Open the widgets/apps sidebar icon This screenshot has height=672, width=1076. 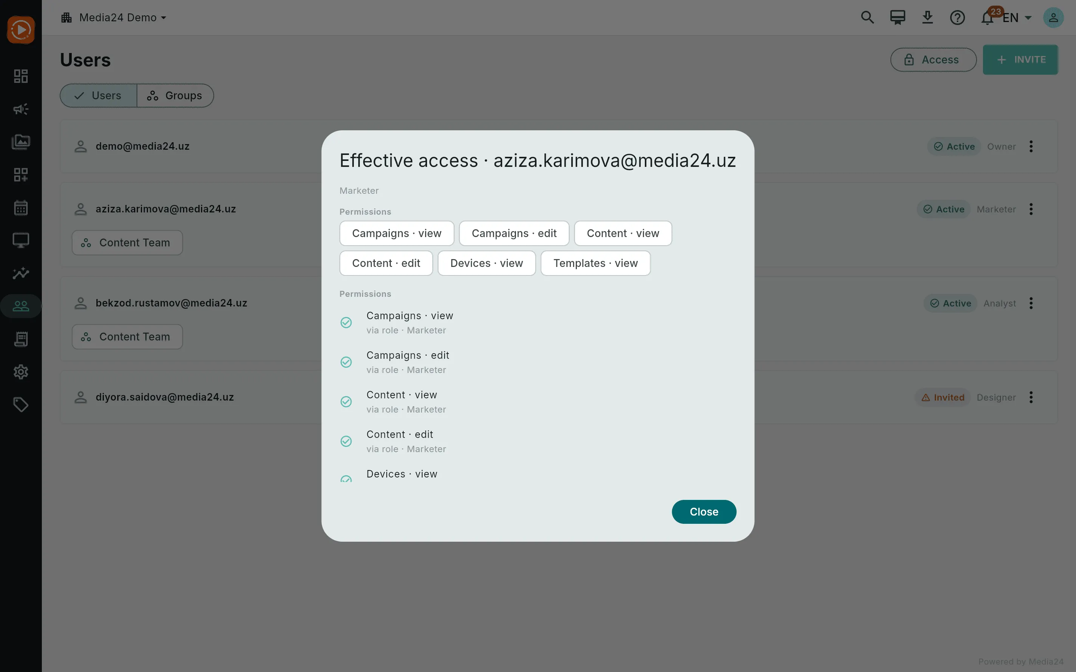tap(21, 175)
